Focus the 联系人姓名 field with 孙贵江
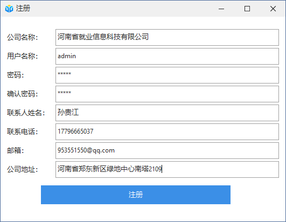This screenshot has height=222, width=286. (167, 113)
